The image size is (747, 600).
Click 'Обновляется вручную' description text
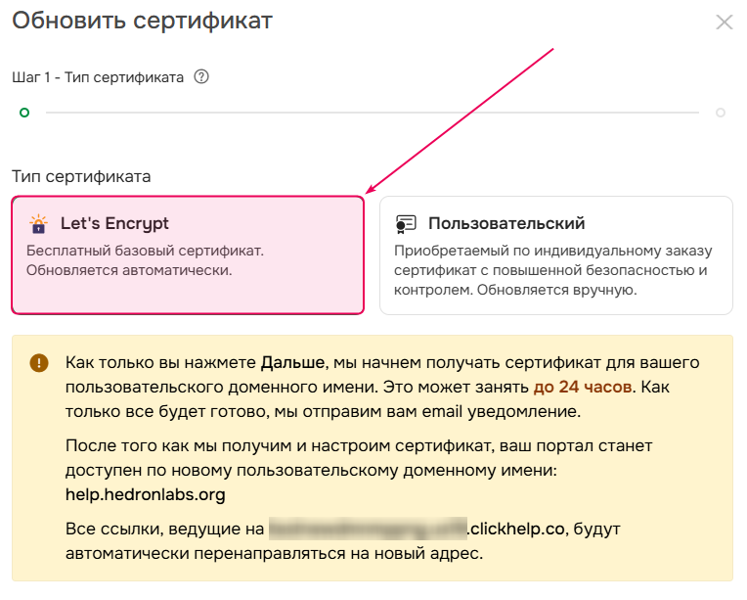click(557, 290)
